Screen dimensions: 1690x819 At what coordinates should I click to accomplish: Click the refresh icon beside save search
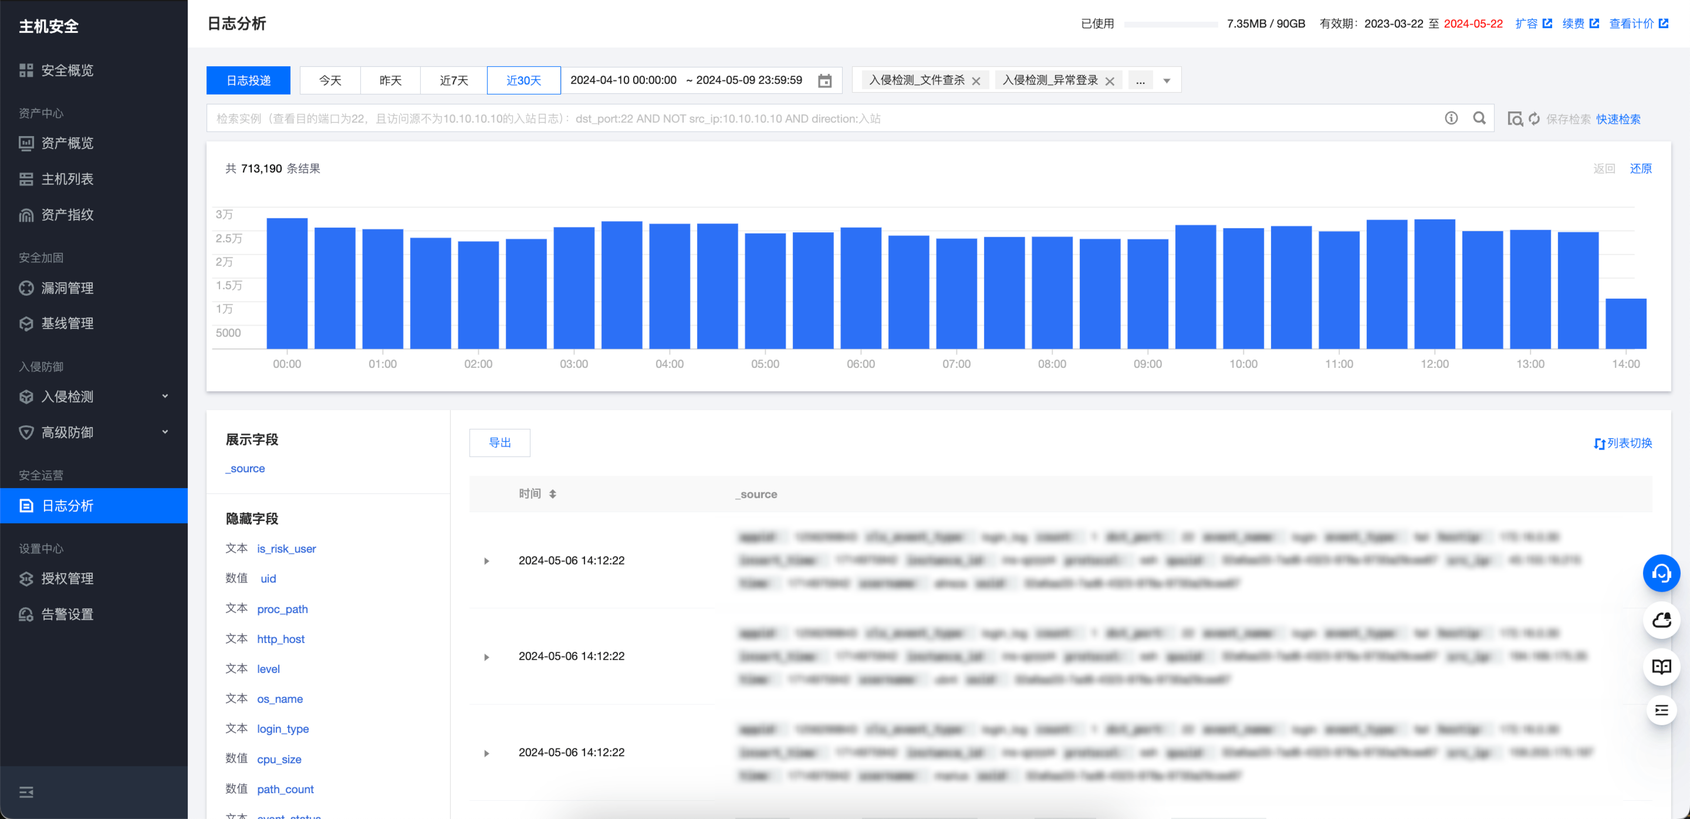(x=1534, y=119)
